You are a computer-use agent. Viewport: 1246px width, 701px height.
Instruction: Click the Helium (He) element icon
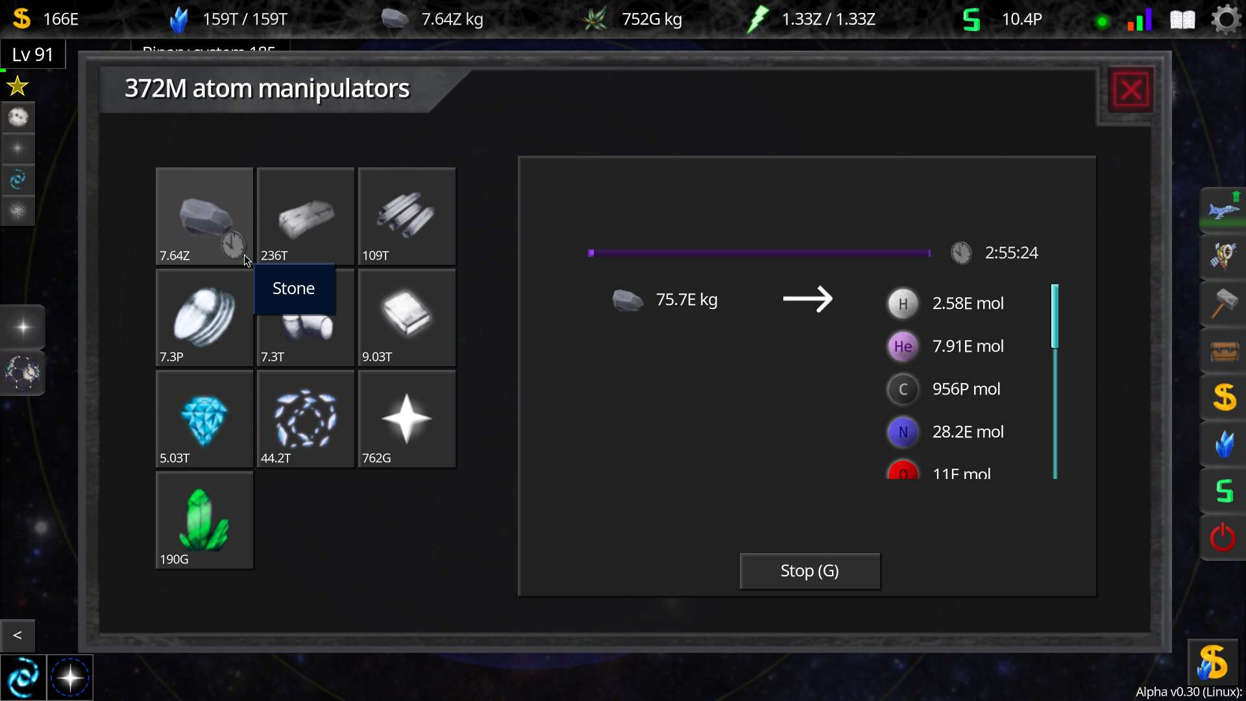(x=903, y=347)
